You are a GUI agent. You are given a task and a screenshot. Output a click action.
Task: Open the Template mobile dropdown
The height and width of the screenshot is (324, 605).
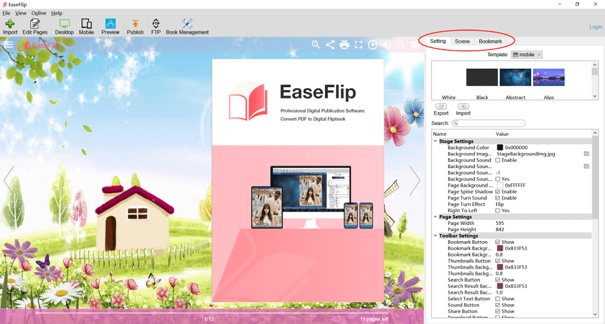(x=527, y=54)
